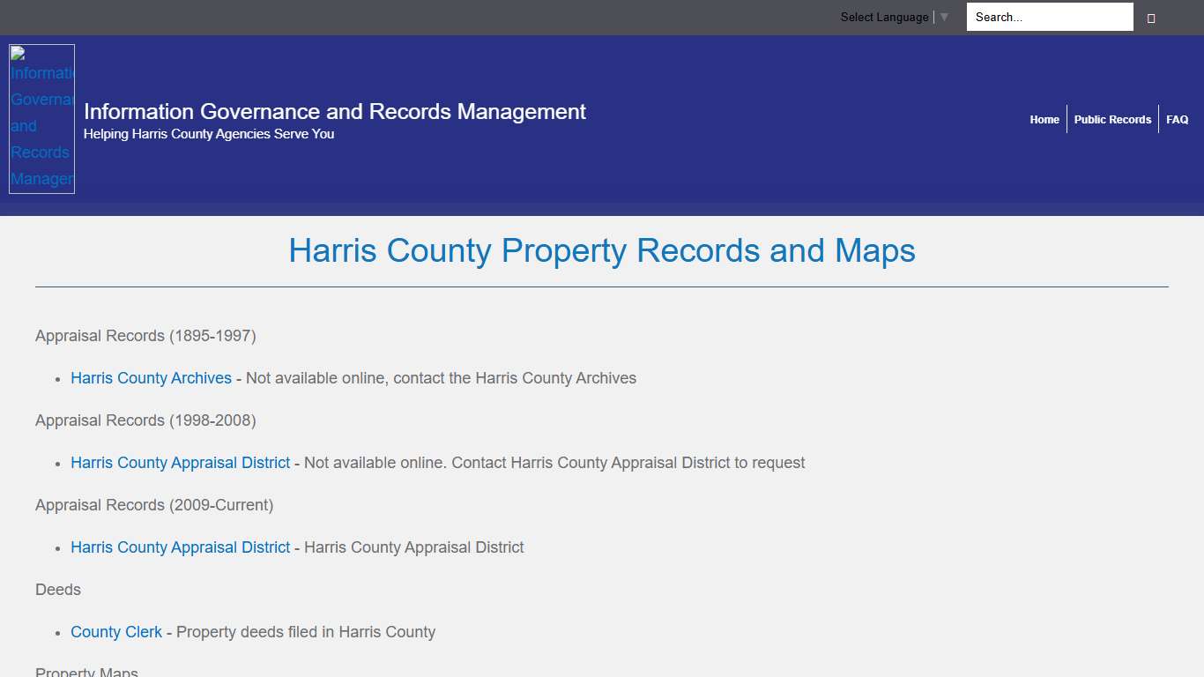This screenshot has height=677, width=1204.
Task: Click the Harris County Appraisal District link under 2009-Current
Action: [180, 547]
